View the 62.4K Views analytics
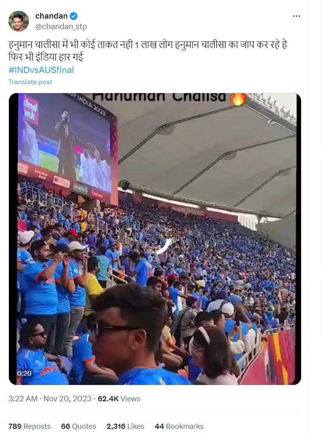Viewport: 322px width, 435px height. click(119, 399)
